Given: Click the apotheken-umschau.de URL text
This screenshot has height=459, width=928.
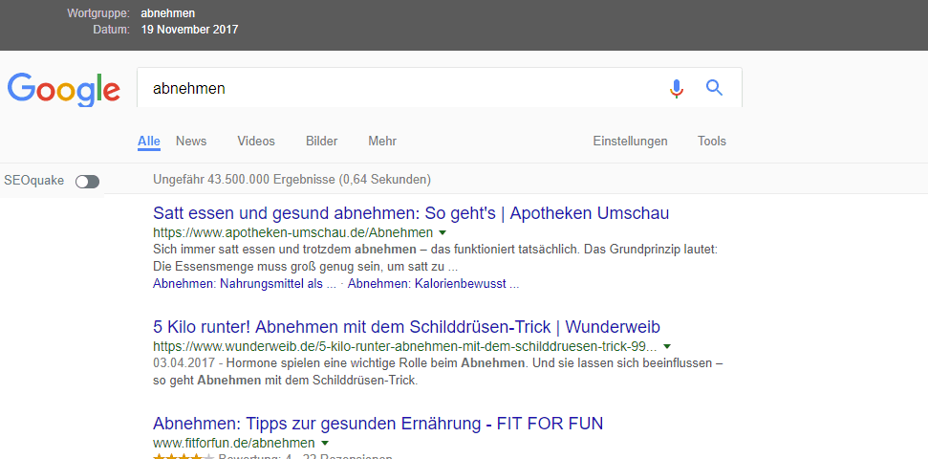Looking at the screenshot, I should (x=292, y=232).
